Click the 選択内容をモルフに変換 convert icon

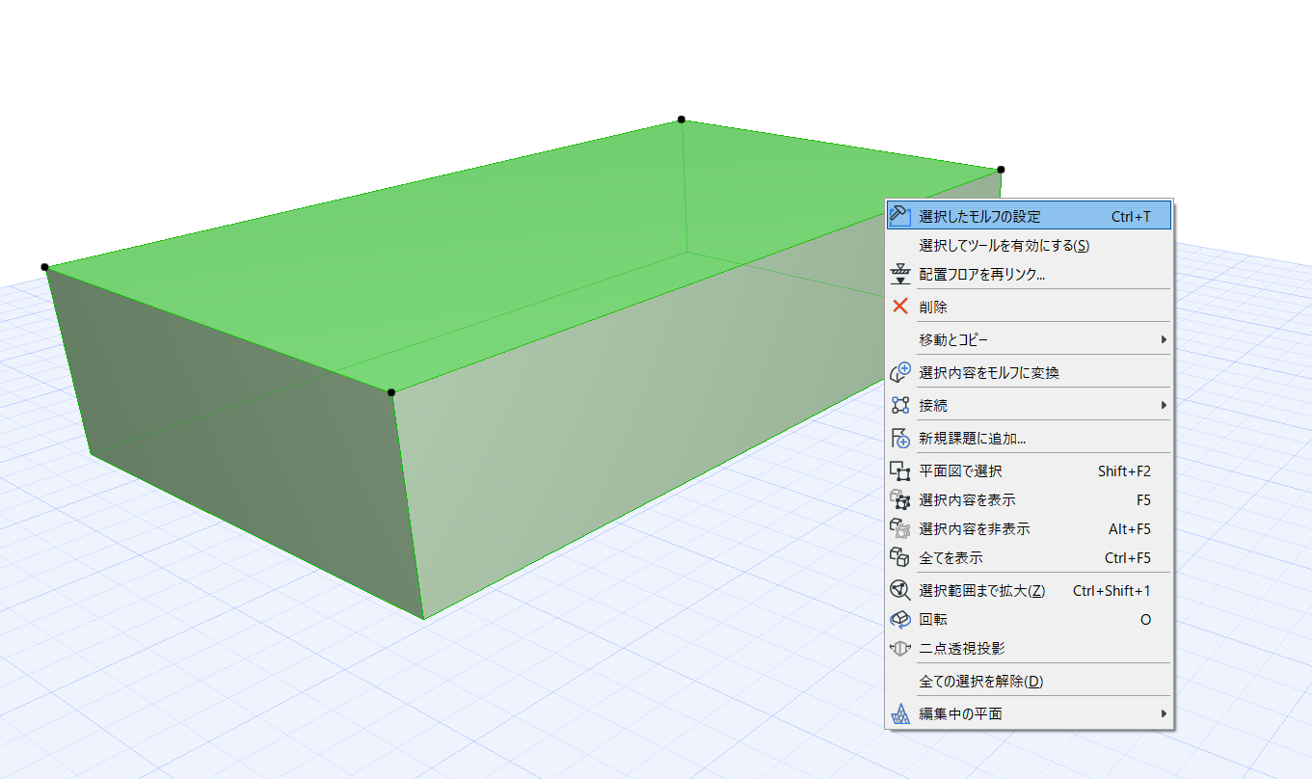click(x=900, y=372)
